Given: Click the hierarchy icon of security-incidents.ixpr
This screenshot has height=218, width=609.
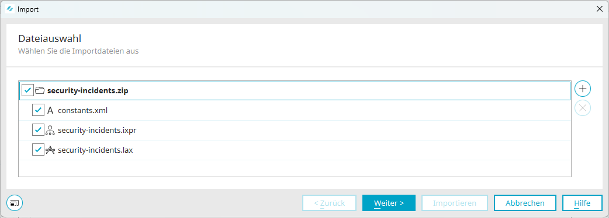Looking at the screenshot, I should pyautogui.click(x=50, y=131).
